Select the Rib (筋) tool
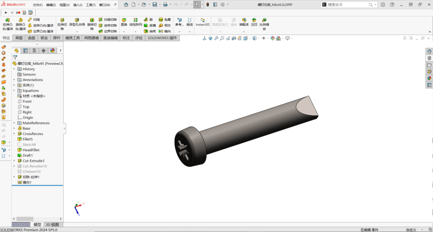This screenshot has height=232, width=433. 148,20
